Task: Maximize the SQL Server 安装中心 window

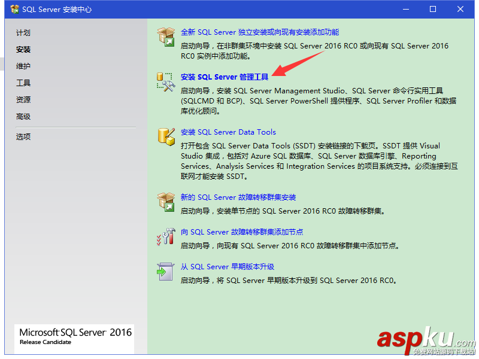Action: (x=433, y=9)
